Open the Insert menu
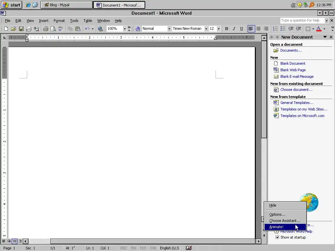 (x=44, y=21)
